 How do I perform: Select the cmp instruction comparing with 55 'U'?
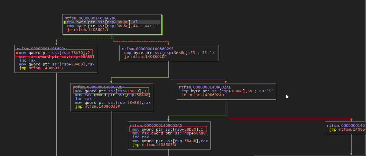click(170, 53)
